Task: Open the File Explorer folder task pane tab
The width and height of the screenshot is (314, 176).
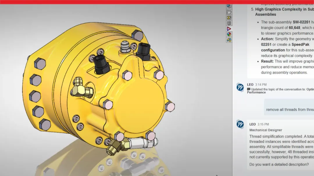Action: [229, 12]
